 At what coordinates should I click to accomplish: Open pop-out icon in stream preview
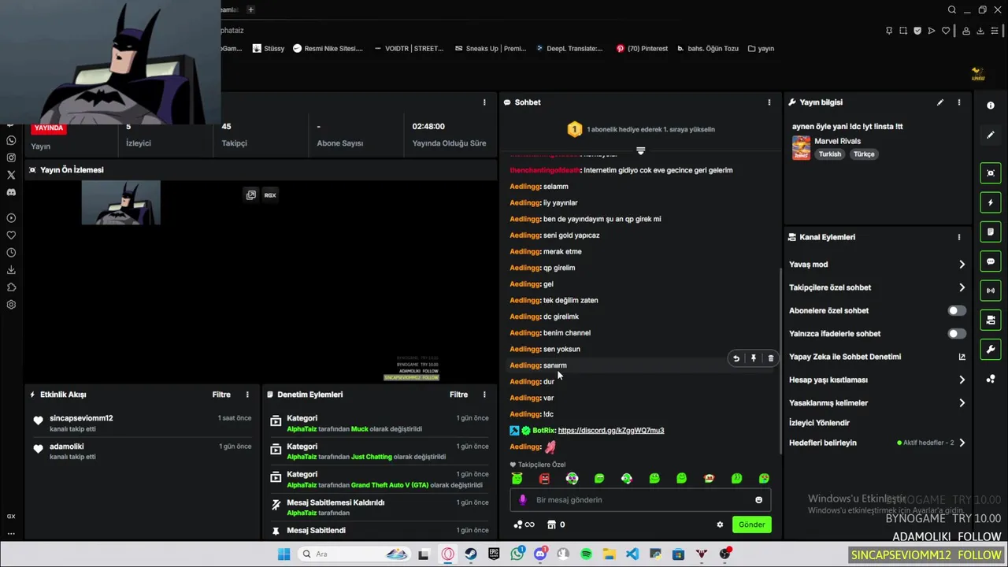click(250, 195)
